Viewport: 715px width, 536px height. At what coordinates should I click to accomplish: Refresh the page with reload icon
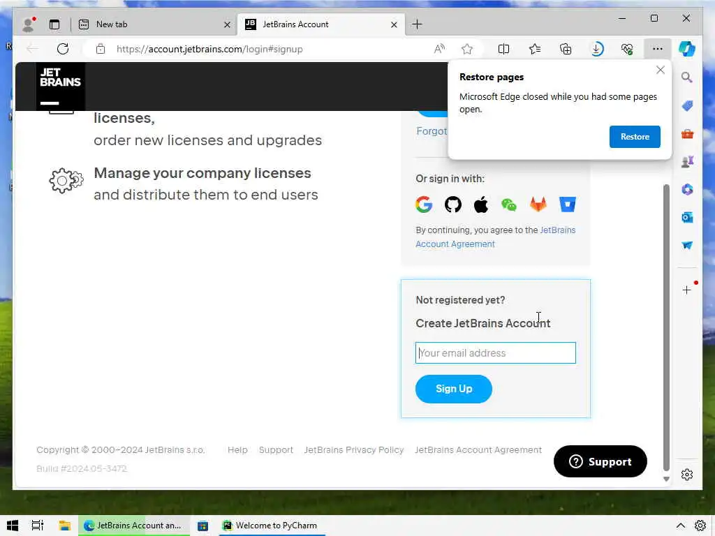pos(63,49)
